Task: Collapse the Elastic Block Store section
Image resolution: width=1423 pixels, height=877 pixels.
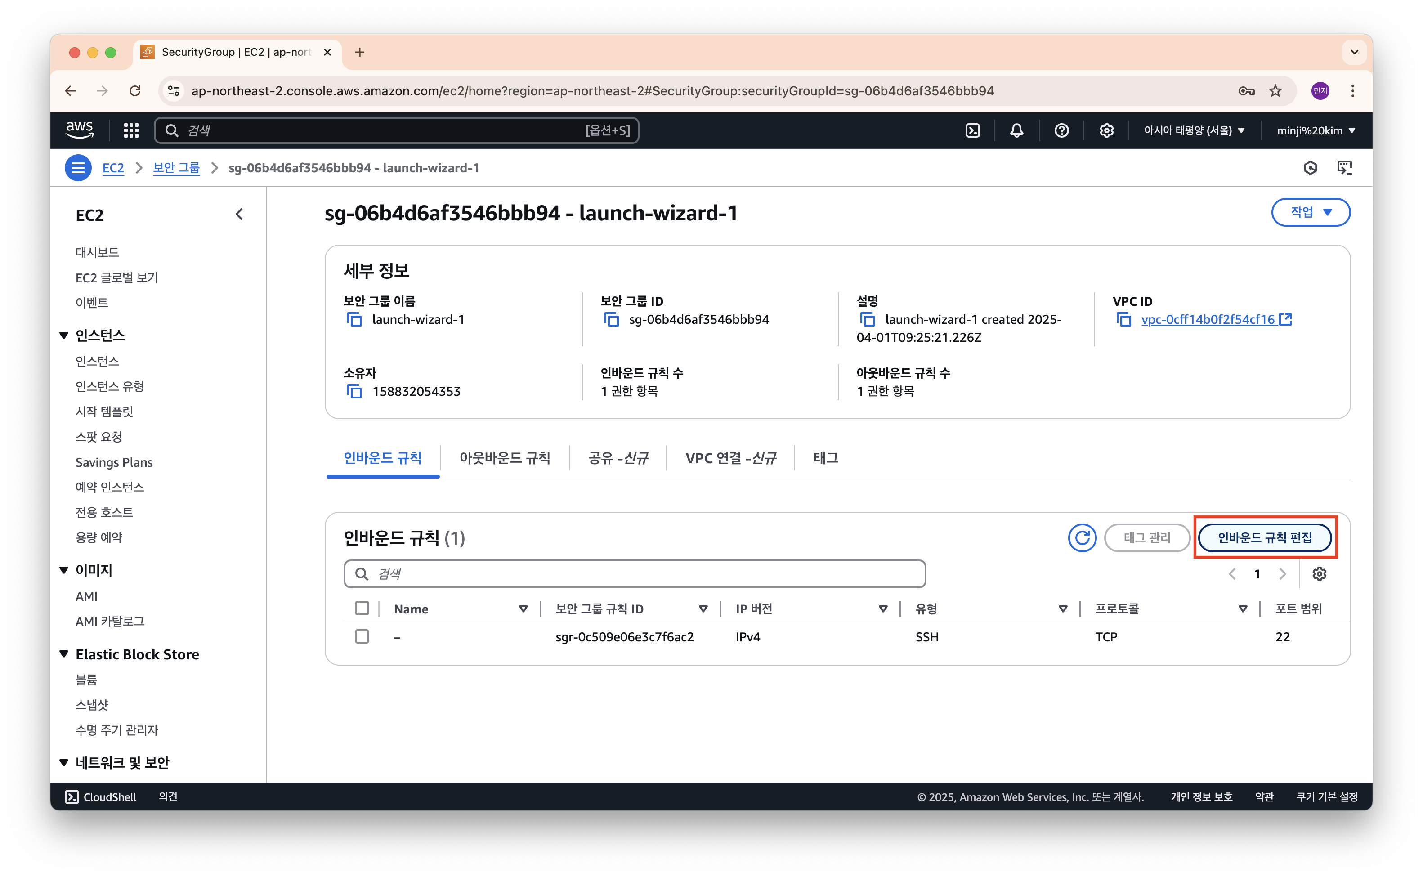Action: click(x=64, y=654)
